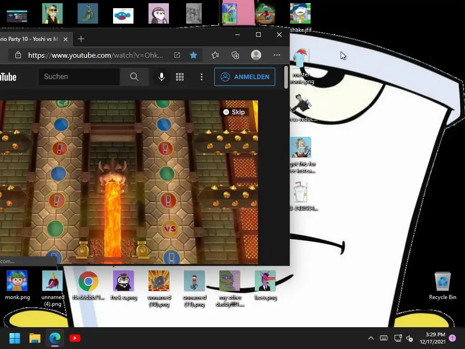Select my other daddy file on desktop
The image size is (465, 349).
click(x=230, y=288)
